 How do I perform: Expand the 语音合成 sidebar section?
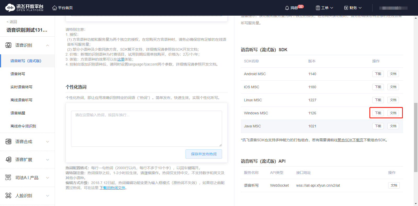pyautogui.click(x=48, y=142)
